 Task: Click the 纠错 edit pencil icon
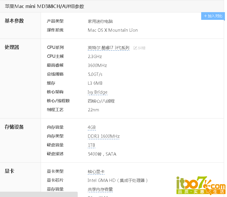(135, 48)
